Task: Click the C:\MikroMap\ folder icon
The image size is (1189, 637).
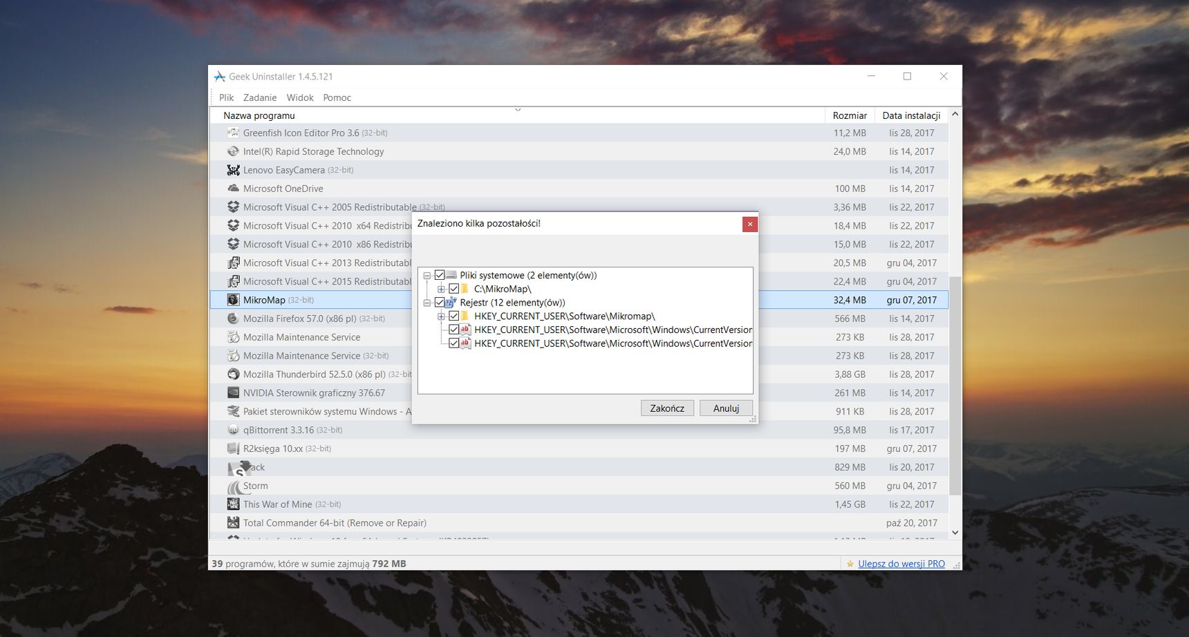Action: click(465, 289)
